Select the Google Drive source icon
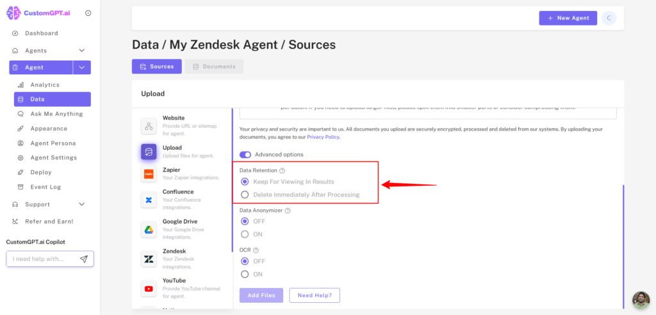Viewport: 656px width, 315px height. click(149, 229)
